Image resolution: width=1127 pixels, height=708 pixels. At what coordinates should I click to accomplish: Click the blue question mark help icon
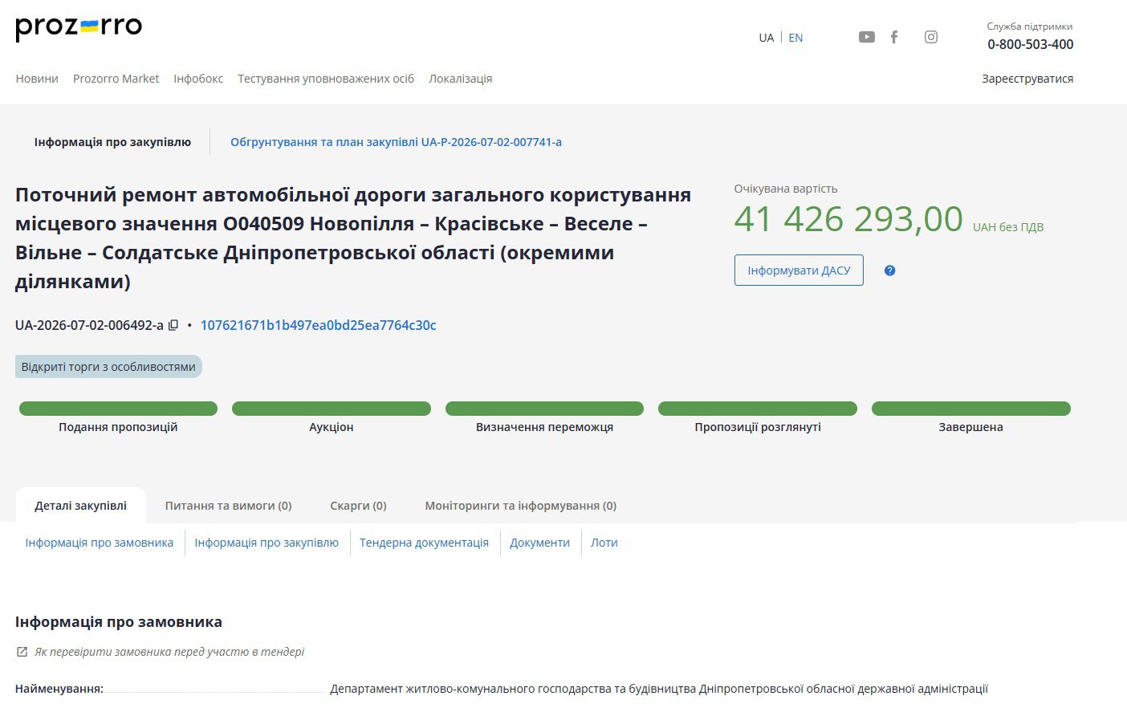point(889,271)
